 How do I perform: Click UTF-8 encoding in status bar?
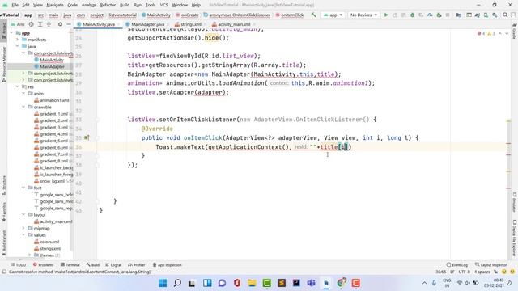coord(464,272)
